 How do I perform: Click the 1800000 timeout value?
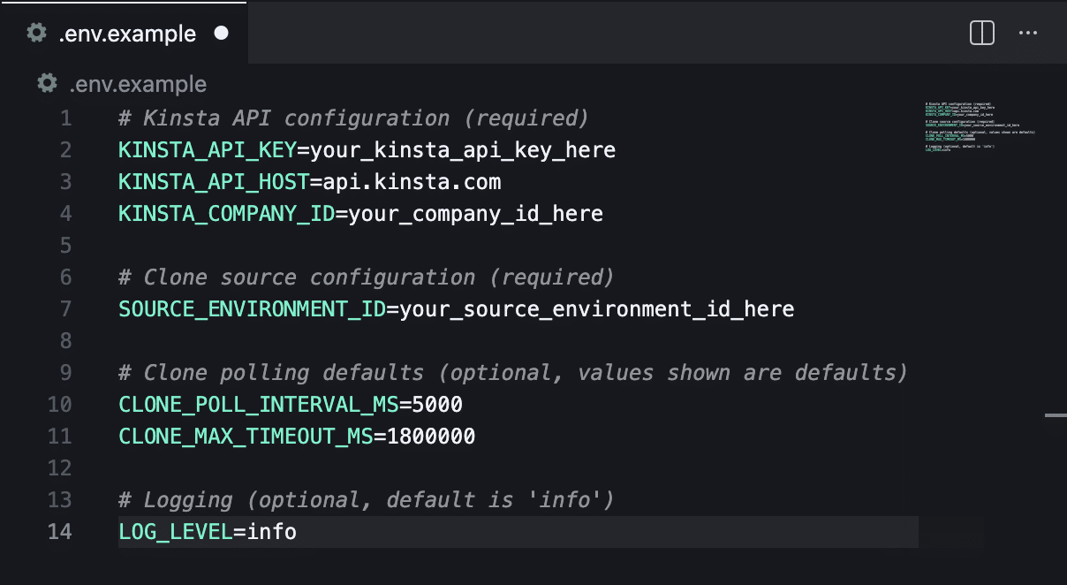coord(431,437)
